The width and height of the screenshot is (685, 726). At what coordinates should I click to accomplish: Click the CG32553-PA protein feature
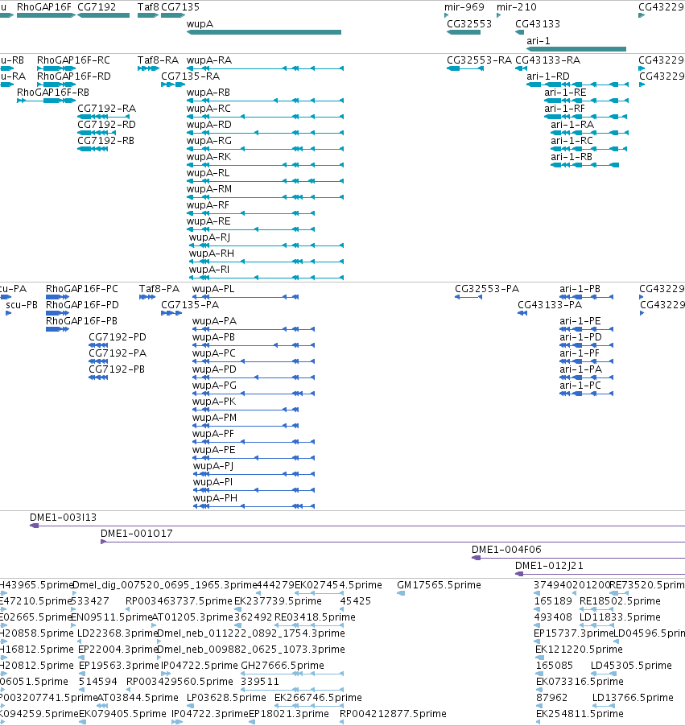pos(468,297)
